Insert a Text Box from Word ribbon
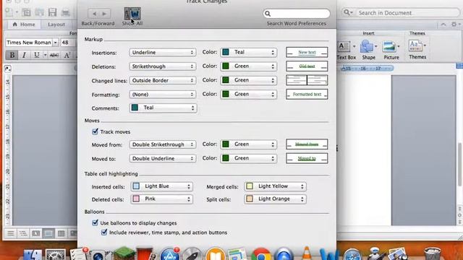 (x=344, y=46)
